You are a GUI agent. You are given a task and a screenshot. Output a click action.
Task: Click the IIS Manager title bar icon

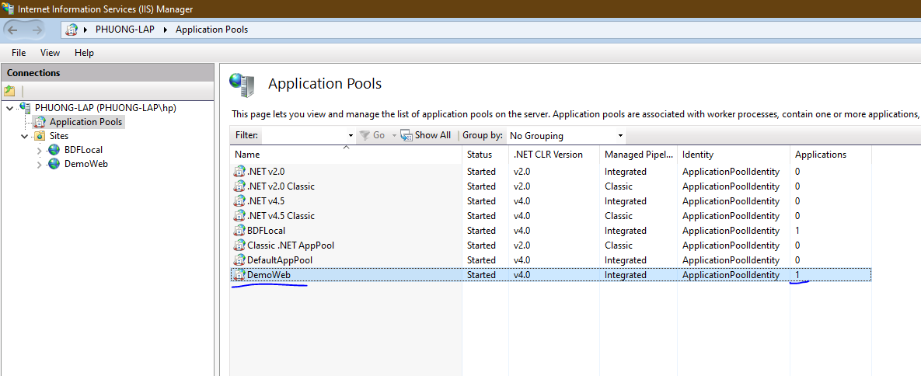point(9,9)
